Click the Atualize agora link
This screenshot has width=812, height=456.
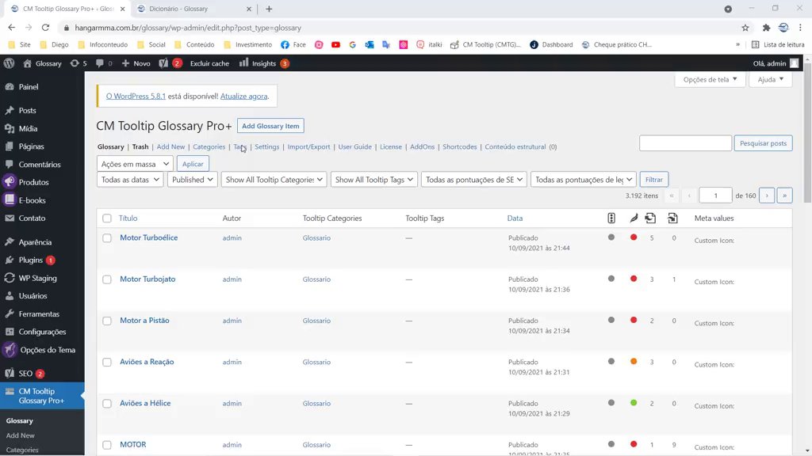[x=244, y=96]
